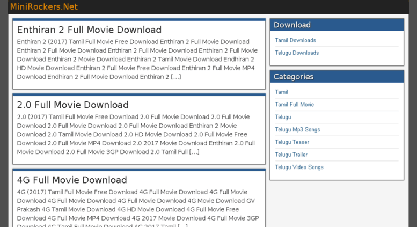Click the ellipsis ending the 2.0 excerpt
The width and height of the screenshot is (417, 227).
click(x=194, y=152)
